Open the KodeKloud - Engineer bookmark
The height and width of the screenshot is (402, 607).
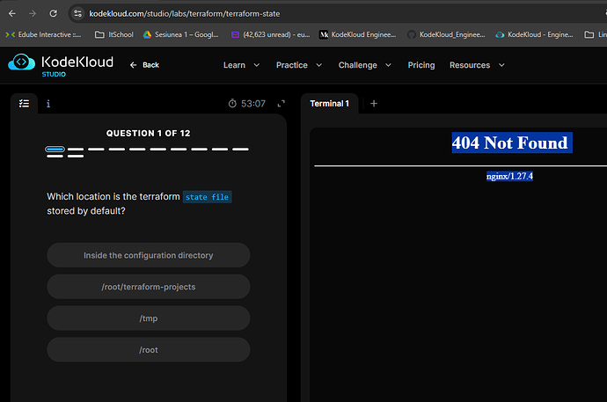click(534, 35)
